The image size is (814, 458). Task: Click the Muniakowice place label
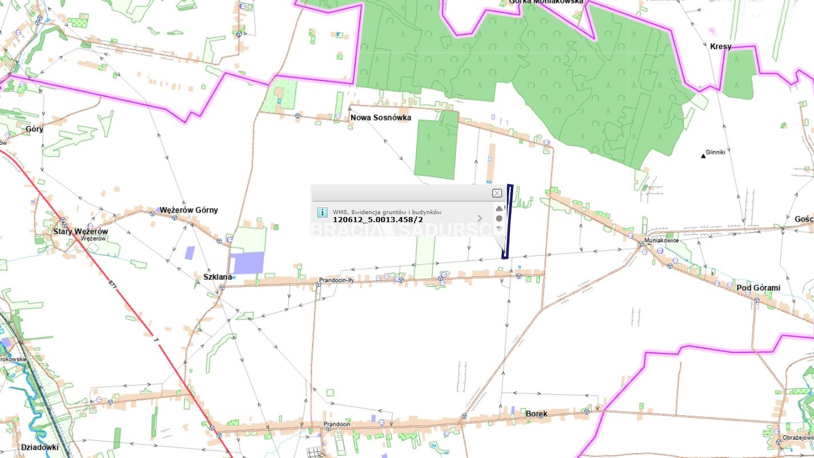pyautogui.click(x=661, y=240)
